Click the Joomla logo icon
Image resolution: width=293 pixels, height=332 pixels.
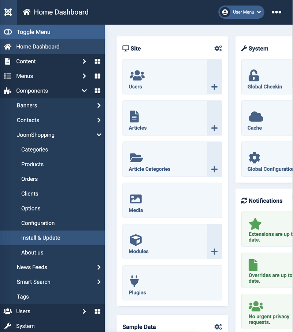click(x=8, y=12)
